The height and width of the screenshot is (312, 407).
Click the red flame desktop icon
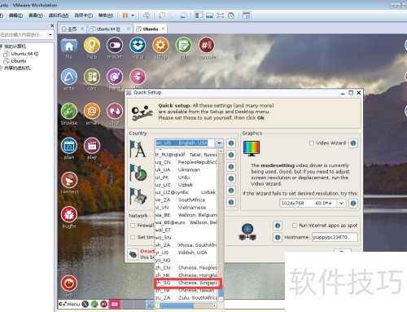click(x=69, y=283)
